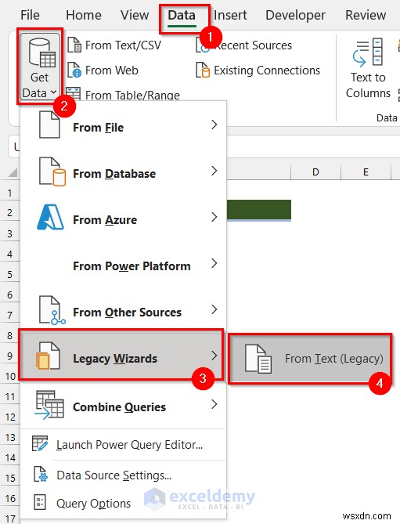
Task: Click the Data Source Settings icon
Action: point(41,474)
